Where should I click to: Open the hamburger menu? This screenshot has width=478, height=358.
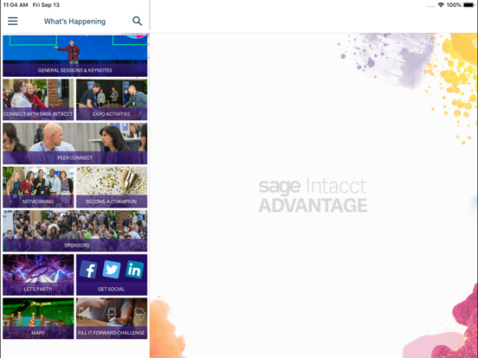tap(12, 21)
